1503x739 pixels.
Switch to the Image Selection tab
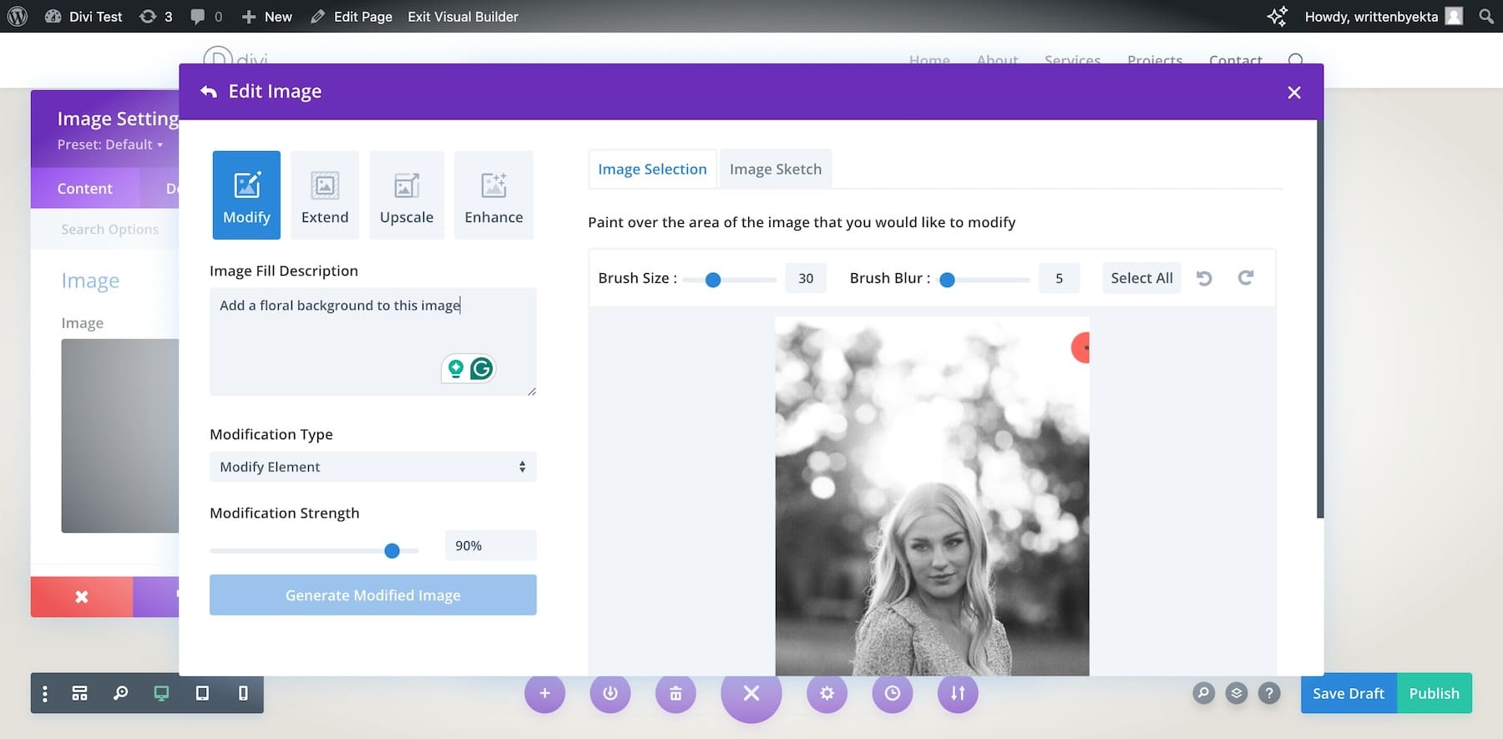[652, 170]
